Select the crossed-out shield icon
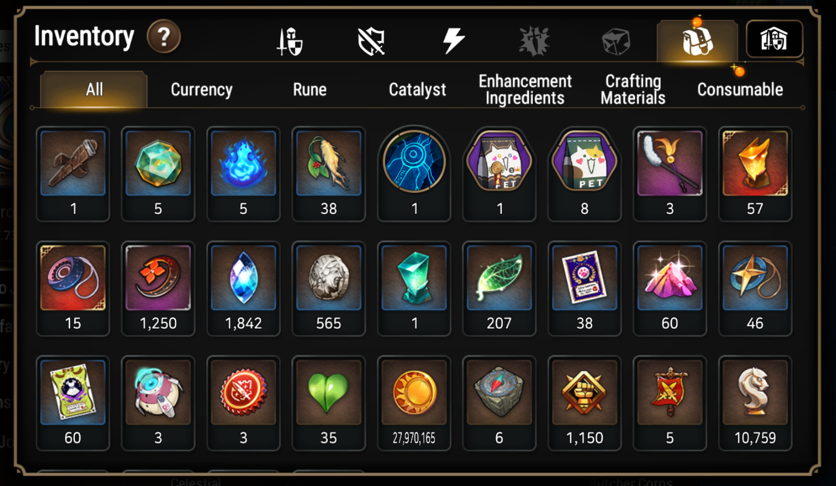This screenshot has width=836, height=486. click(371, 41)
